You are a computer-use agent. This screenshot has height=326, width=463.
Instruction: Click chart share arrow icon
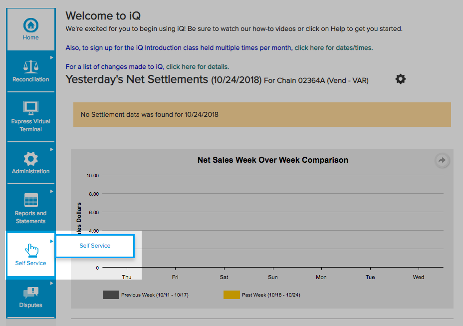pyautogui.click(x=442, y=160)
